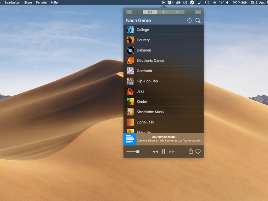Favorite Deutschlandfunk with the heart icon
268x201 pixels.
pos(198,152)
